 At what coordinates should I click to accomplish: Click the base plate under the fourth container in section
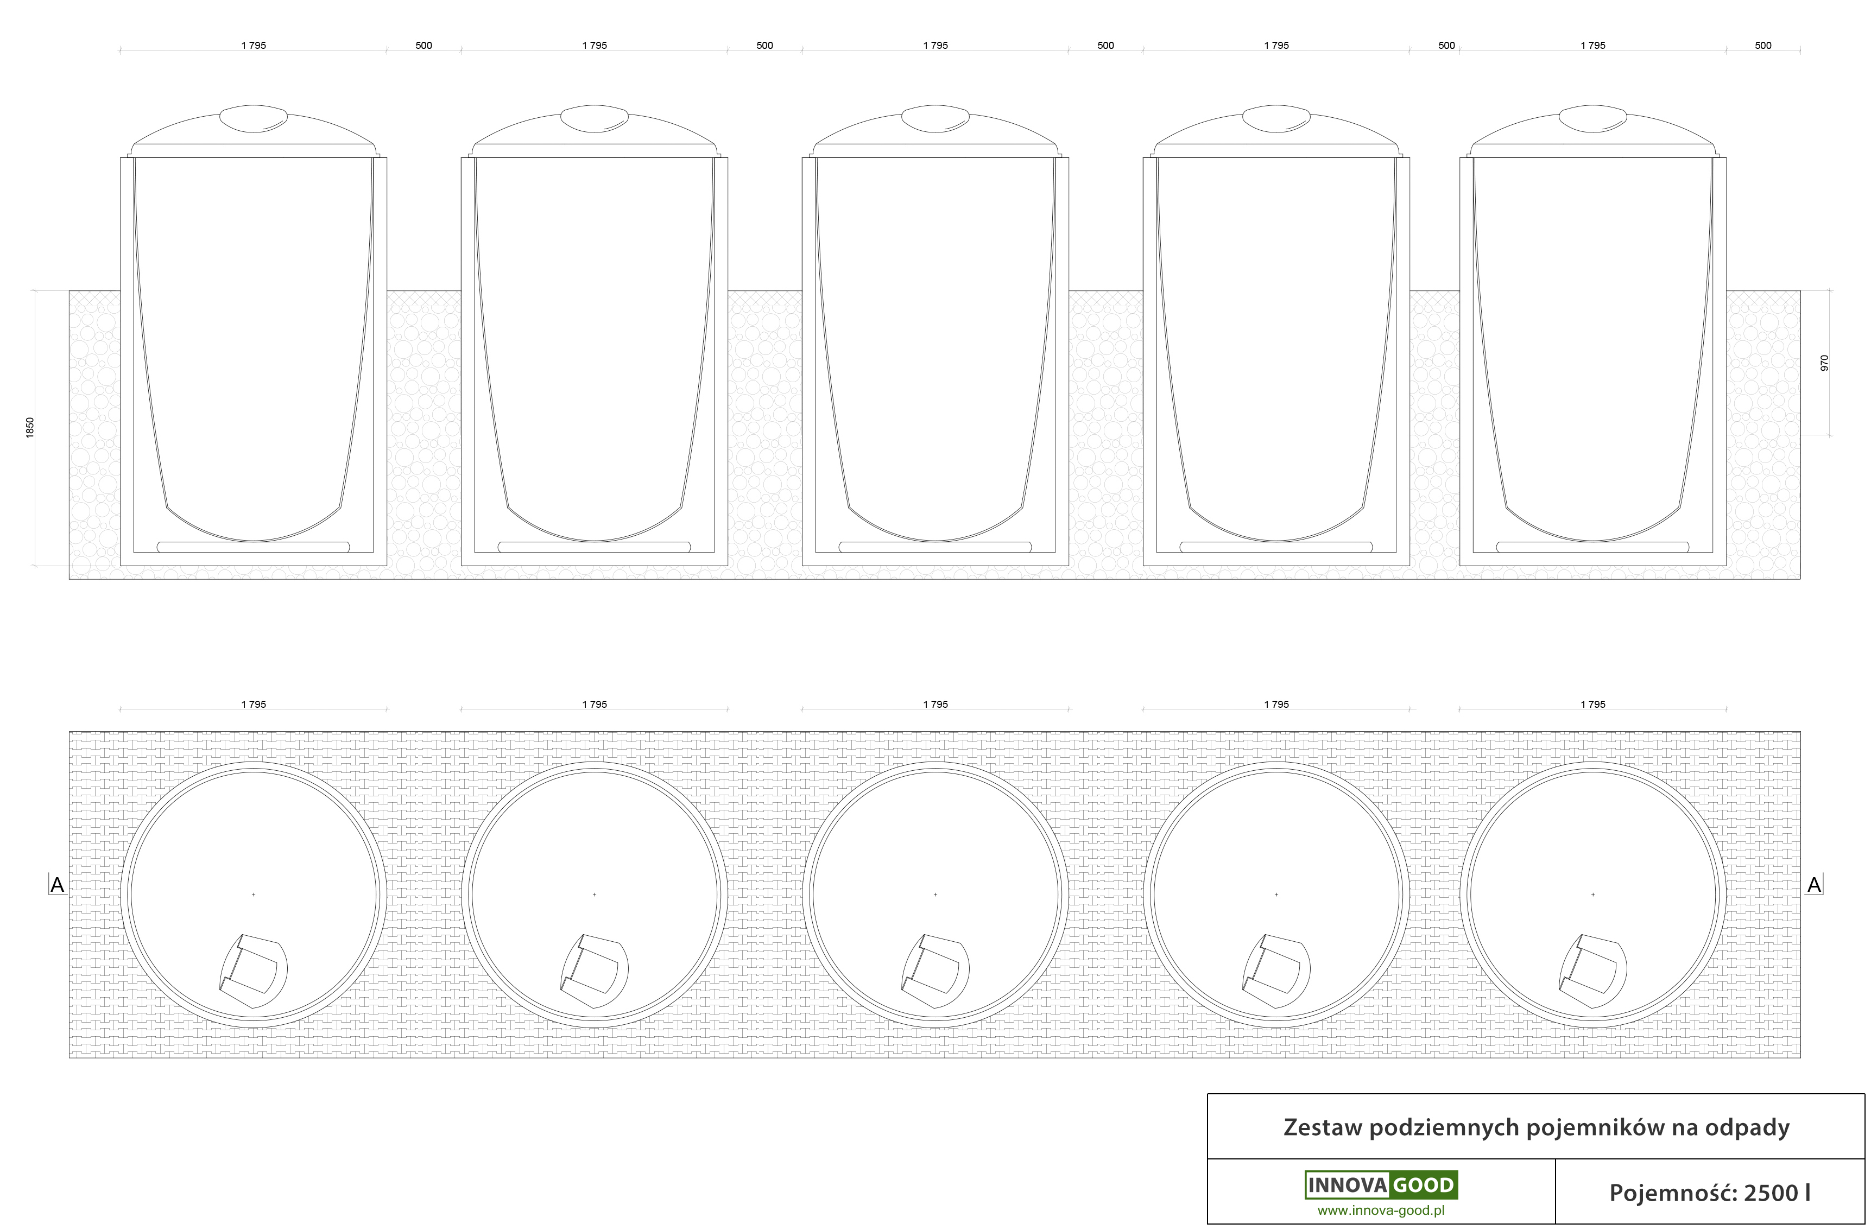(x=1276, y=547)
